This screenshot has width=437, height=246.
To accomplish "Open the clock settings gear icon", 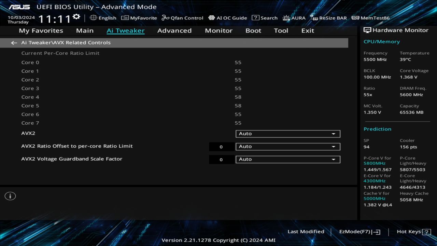I will point(76,16).
